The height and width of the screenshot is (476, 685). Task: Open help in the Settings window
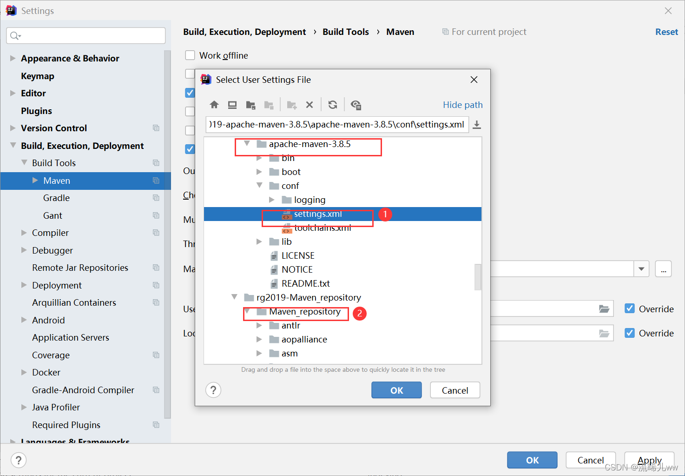[x=18, y=460]
